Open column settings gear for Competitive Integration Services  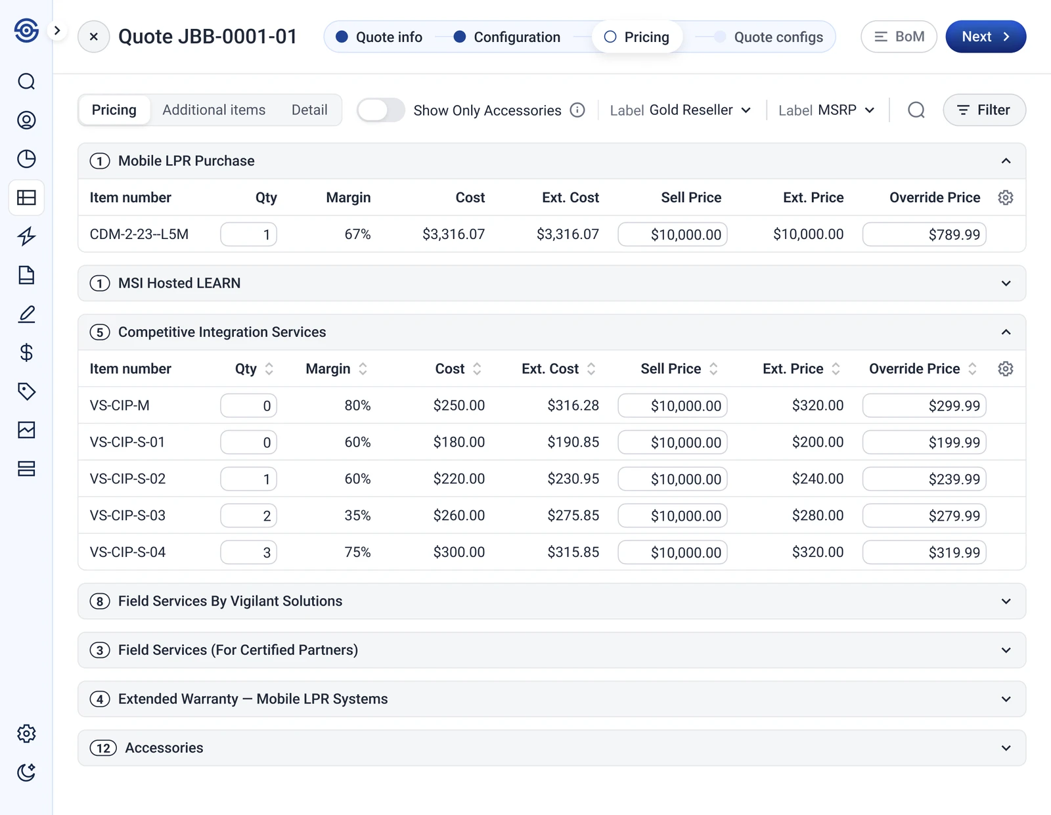coord(1005,369)
